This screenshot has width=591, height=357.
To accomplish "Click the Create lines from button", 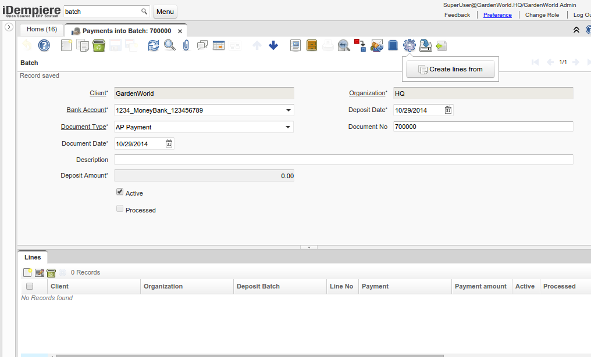I will point(450,69).
